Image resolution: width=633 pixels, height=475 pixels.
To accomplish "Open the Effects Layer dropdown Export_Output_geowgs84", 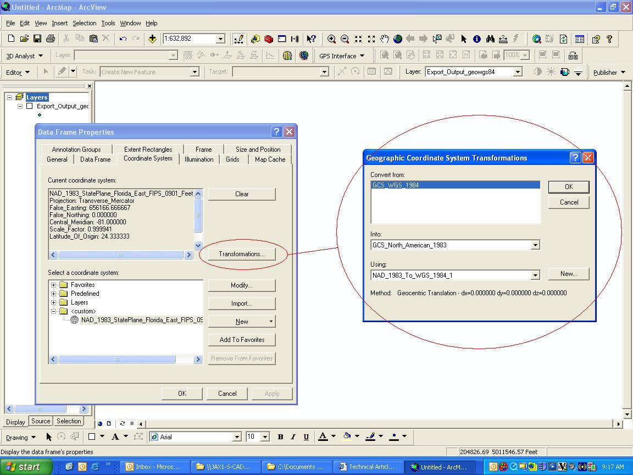I will [518, 72].
